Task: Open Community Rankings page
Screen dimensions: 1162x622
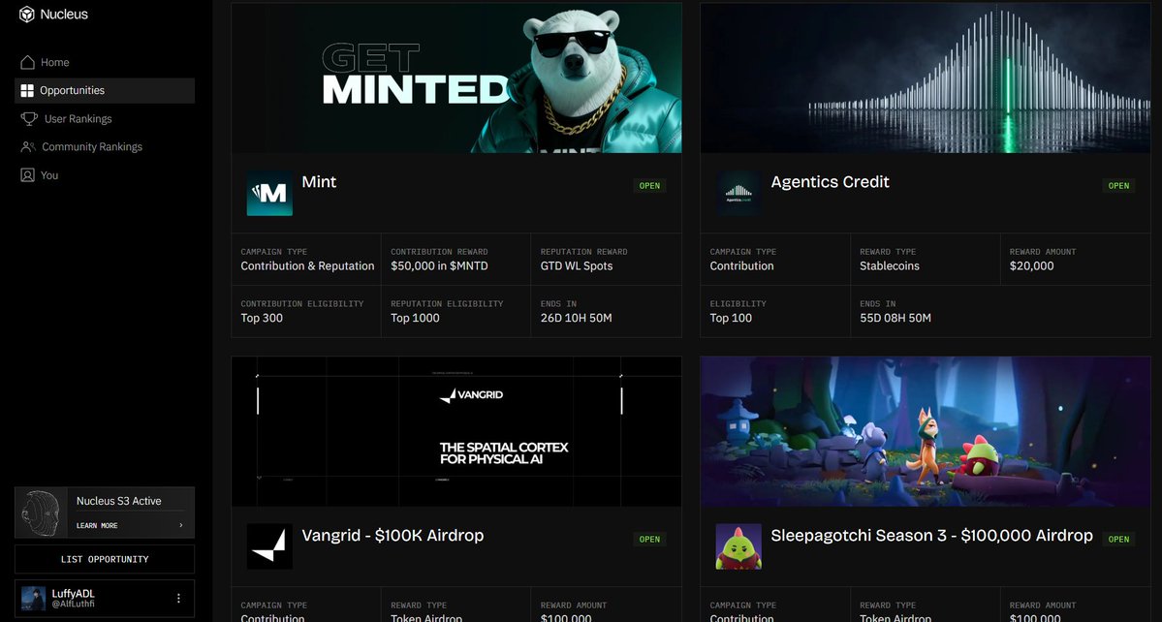Action: pos(105,146)
